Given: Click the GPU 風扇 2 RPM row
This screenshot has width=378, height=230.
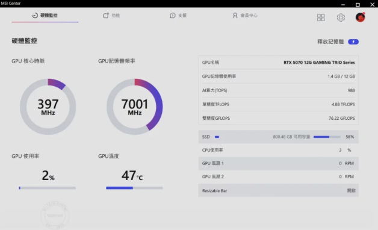Looking at the screenshot, I should [279, 177].
